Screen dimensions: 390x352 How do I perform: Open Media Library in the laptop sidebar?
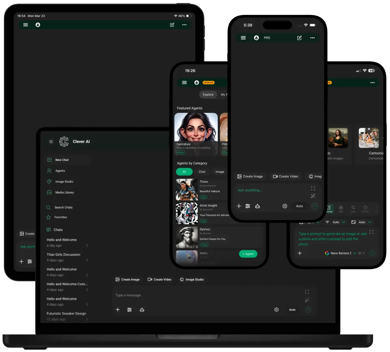click(x=64, y=193)
